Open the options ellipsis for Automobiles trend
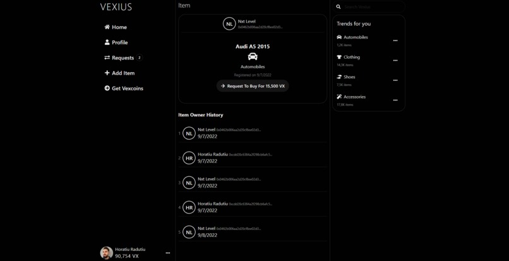509x261 pixels. (x=395, y=40)
